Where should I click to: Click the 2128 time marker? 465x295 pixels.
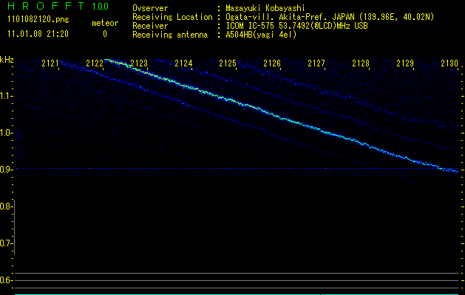(361, 63)
